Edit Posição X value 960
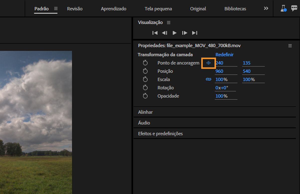This screenshot has width=300, height=194. pyautogui.click(x=226, y=71)
